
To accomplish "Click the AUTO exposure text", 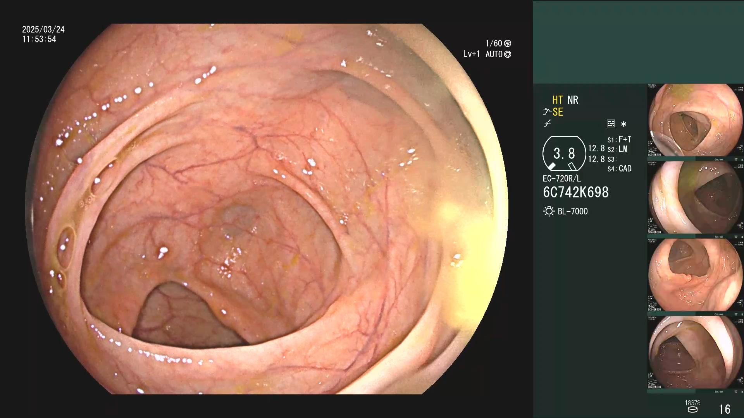I will (x=494, y=54).
